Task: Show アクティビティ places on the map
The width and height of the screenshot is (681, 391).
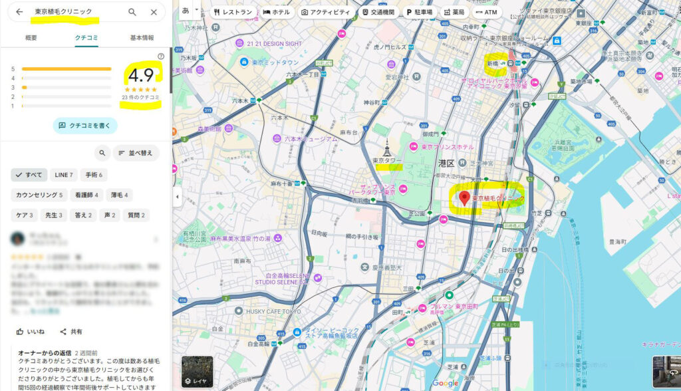Action: [326, 12]
